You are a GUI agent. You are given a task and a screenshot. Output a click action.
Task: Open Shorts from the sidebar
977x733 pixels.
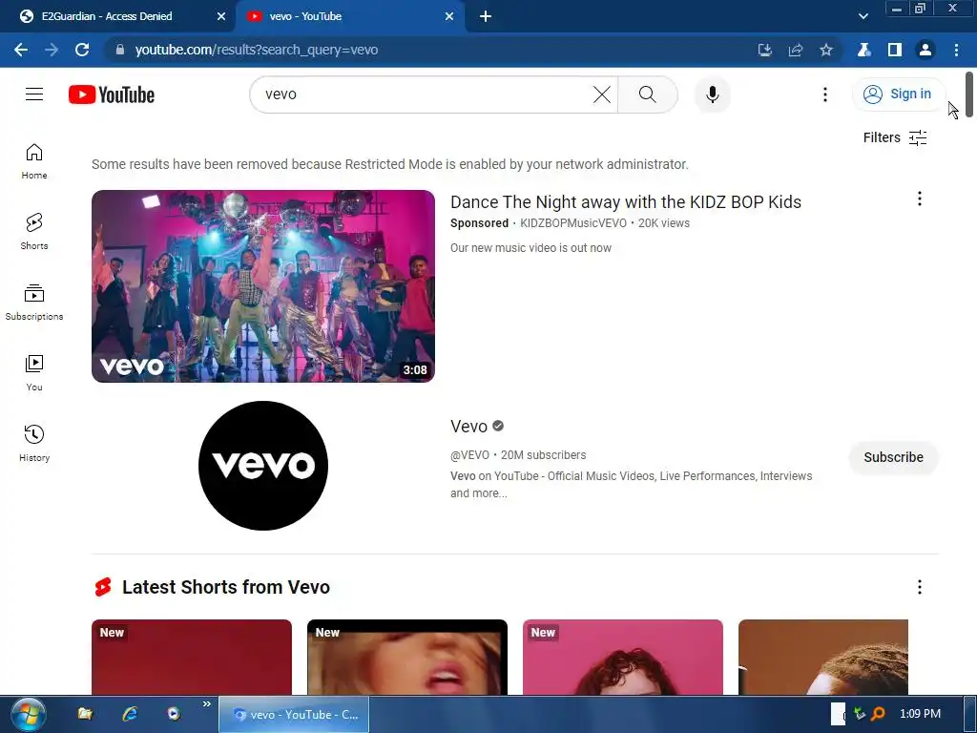[34, 232]
